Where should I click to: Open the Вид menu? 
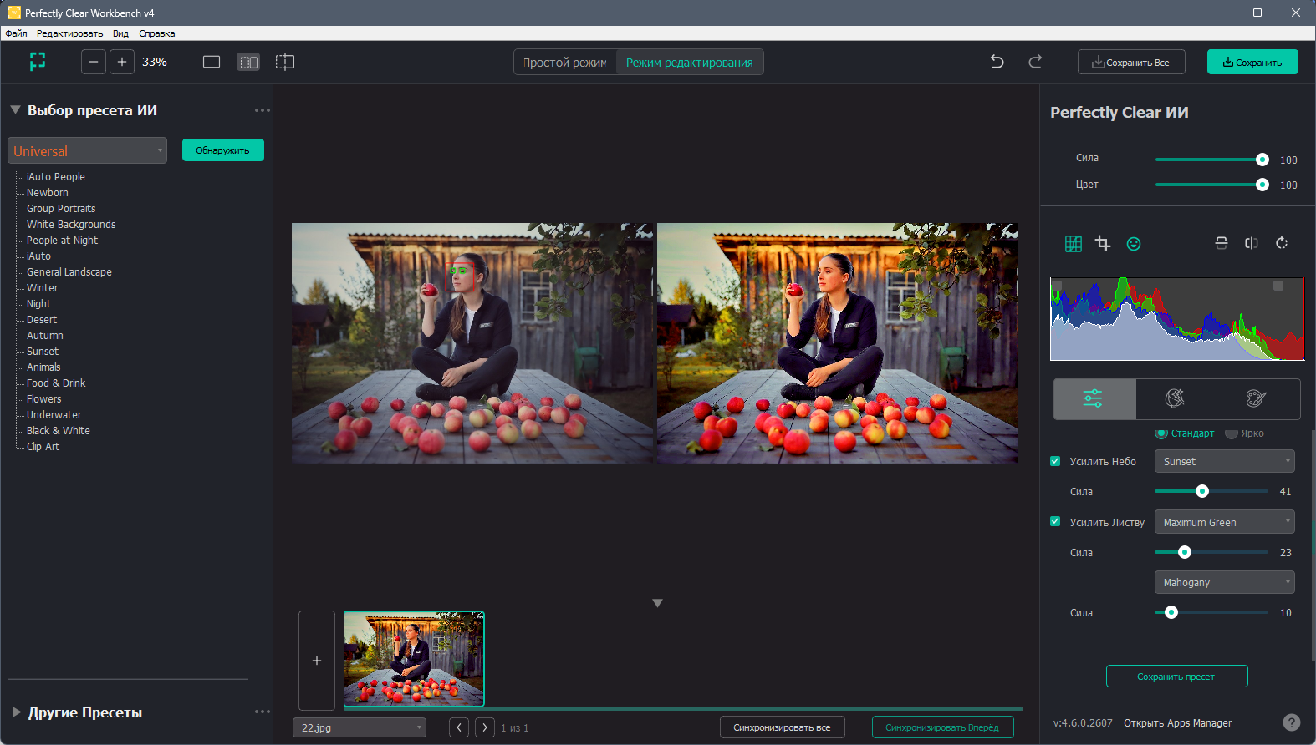[x=120, y=33]
